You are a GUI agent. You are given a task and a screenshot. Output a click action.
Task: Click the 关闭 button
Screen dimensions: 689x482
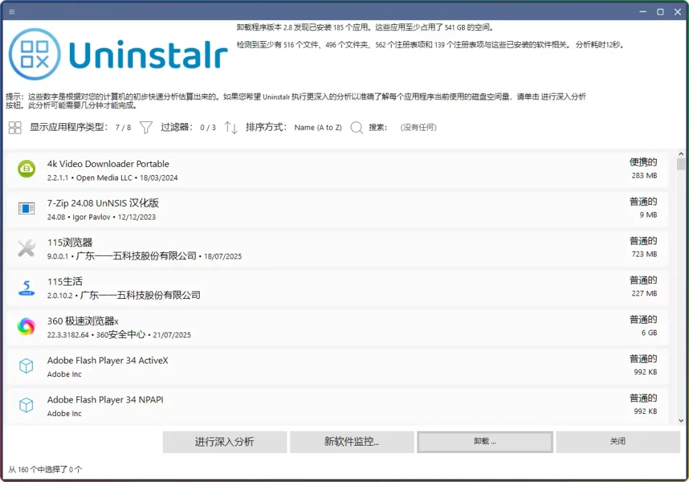(618, 442)
